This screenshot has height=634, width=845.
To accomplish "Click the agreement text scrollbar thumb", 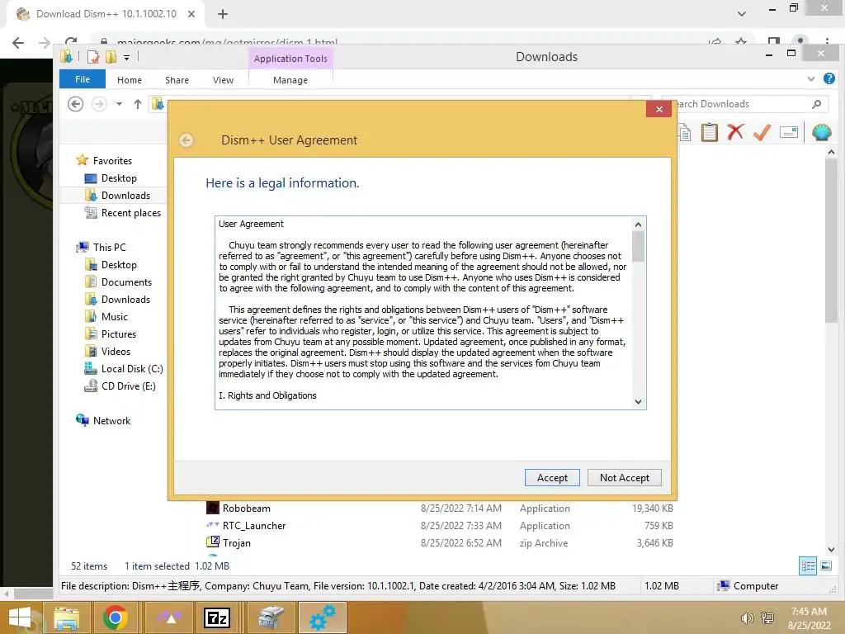I will click(638, 246).
